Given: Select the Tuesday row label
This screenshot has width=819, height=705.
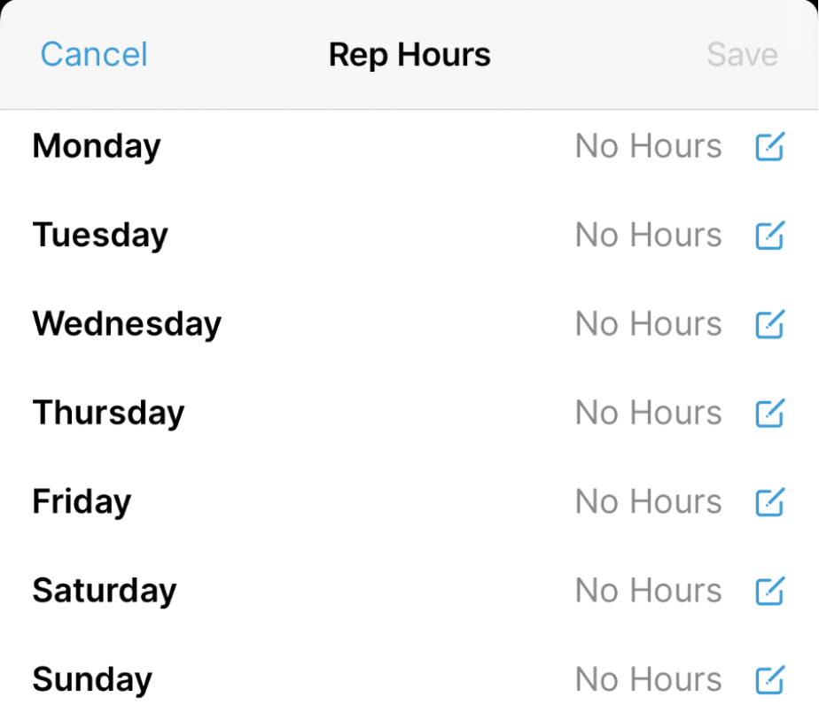Looking at the screenshot, I should 100,235.
